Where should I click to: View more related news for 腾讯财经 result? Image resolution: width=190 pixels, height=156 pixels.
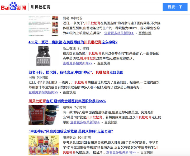point(121,153)
